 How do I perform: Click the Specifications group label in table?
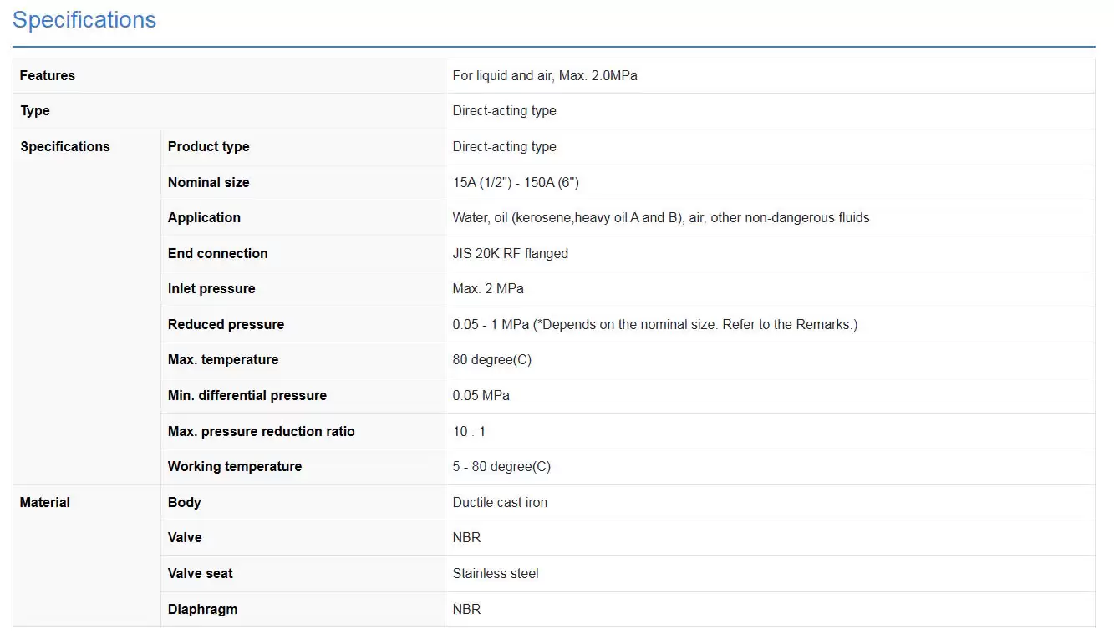(65, 146)
